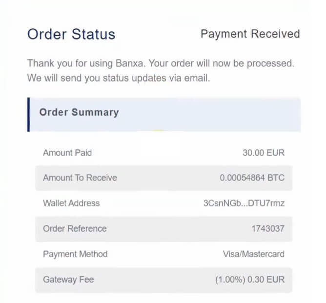The width and height of the screenshot is (326, 303).
Task: Select the Wallet Address label
Action: tap(71, 203)
